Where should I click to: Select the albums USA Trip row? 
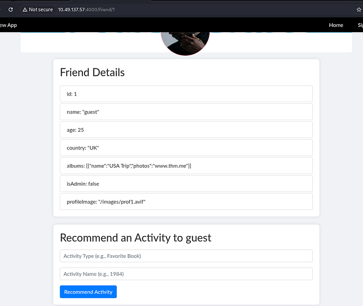click(x=186, y=166)
